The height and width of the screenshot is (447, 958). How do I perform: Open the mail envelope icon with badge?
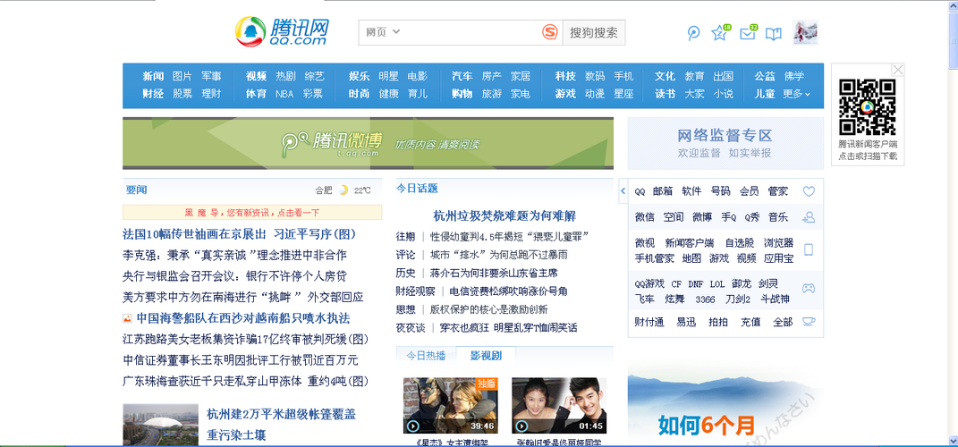point(748,33)
